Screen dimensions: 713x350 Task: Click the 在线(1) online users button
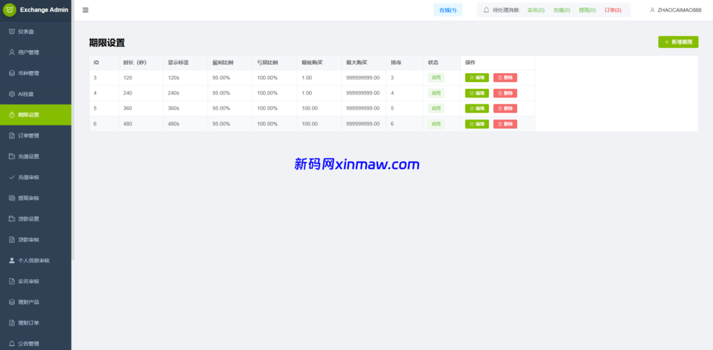[x=448, y=10]
